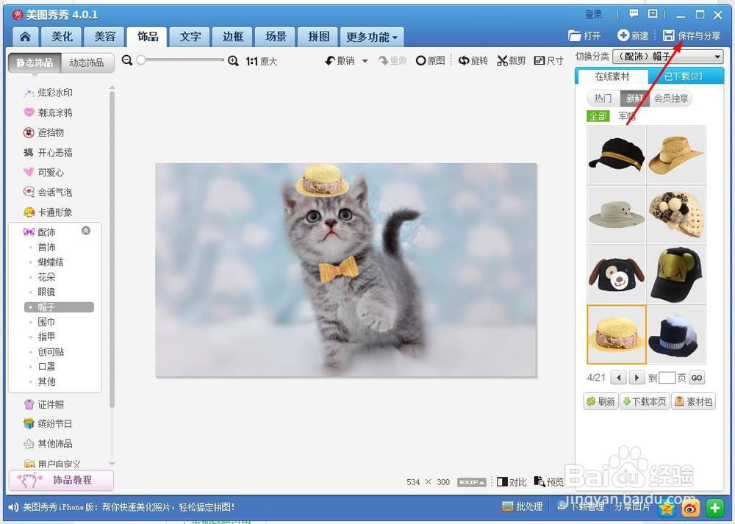Click the 尺寸 resize icon
735x524 pixels.
click(x=539, y=60)
